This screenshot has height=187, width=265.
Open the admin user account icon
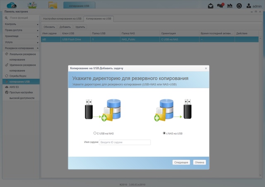pos(248,6)
